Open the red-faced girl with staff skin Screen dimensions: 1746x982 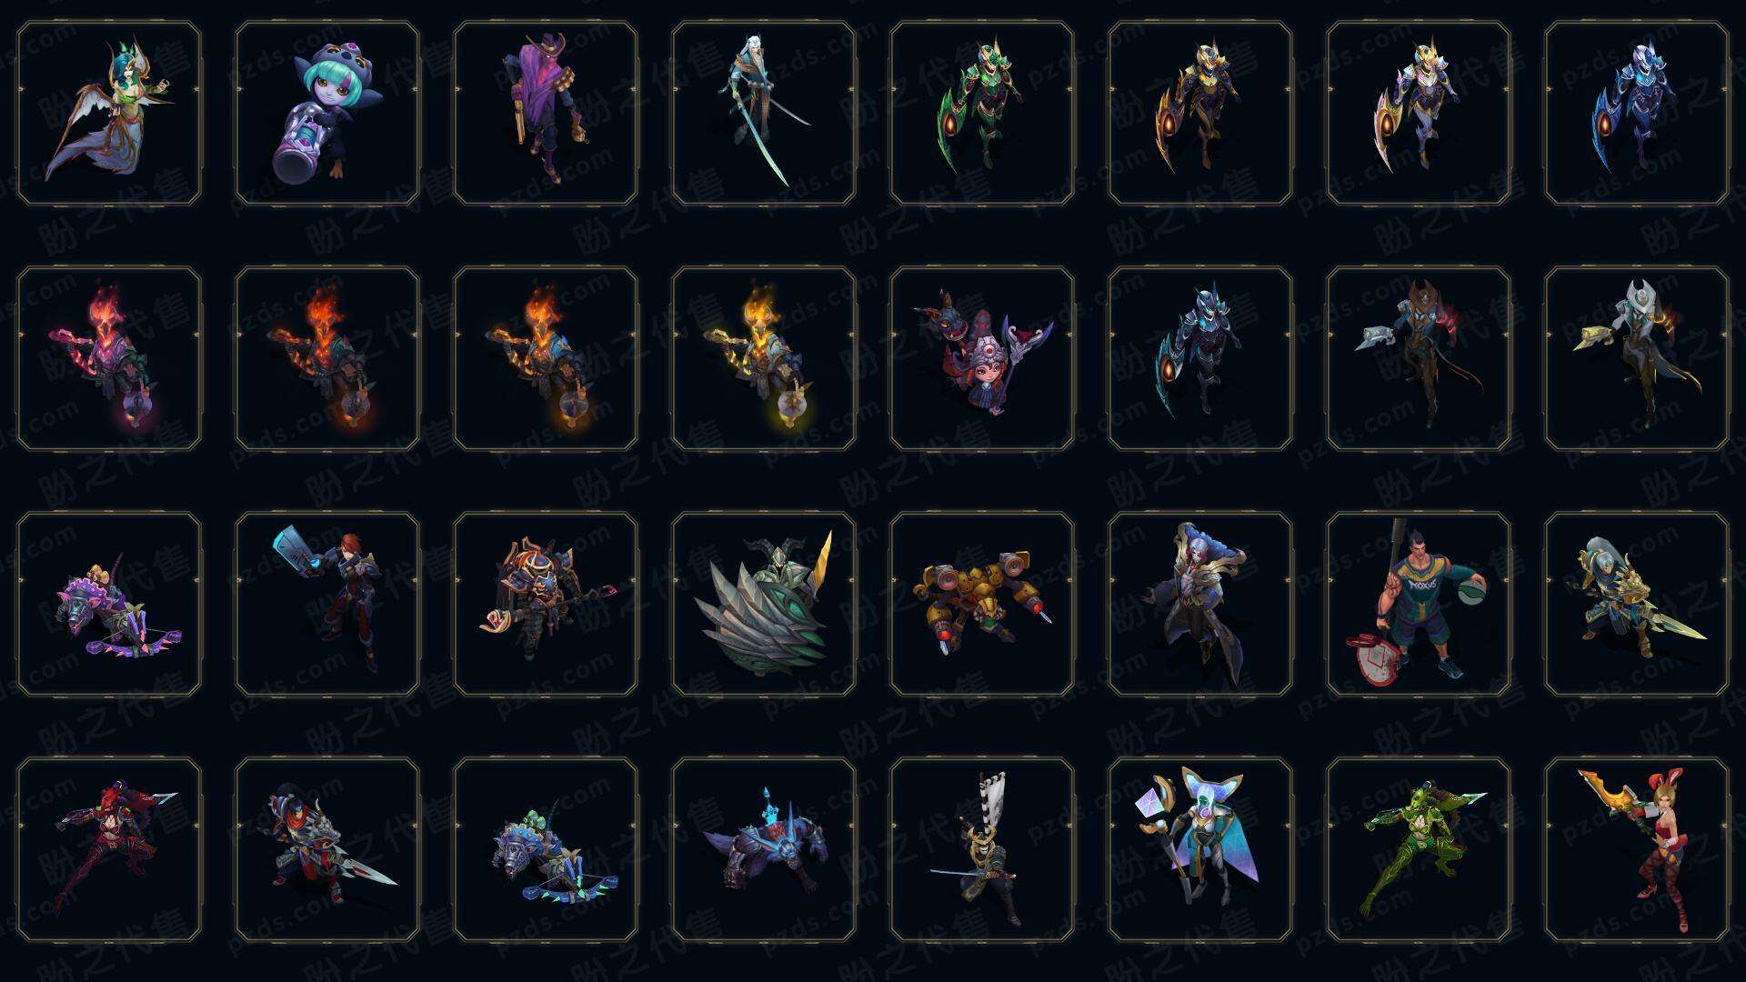(x=982, y=359)
